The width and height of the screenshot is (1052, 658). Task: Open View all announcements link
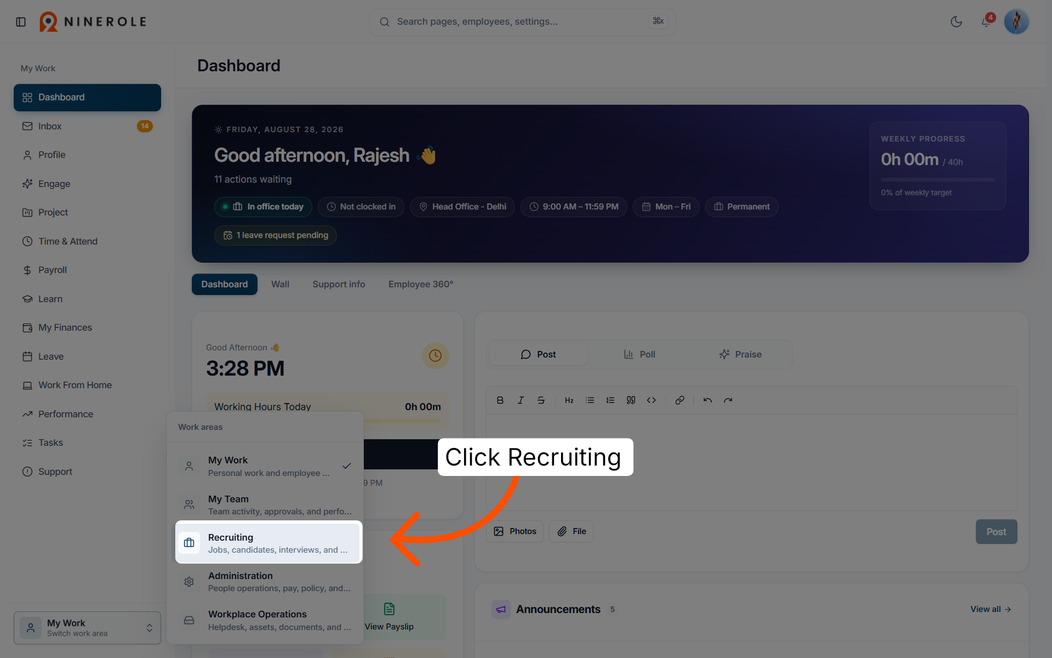[x=991, y=609]
